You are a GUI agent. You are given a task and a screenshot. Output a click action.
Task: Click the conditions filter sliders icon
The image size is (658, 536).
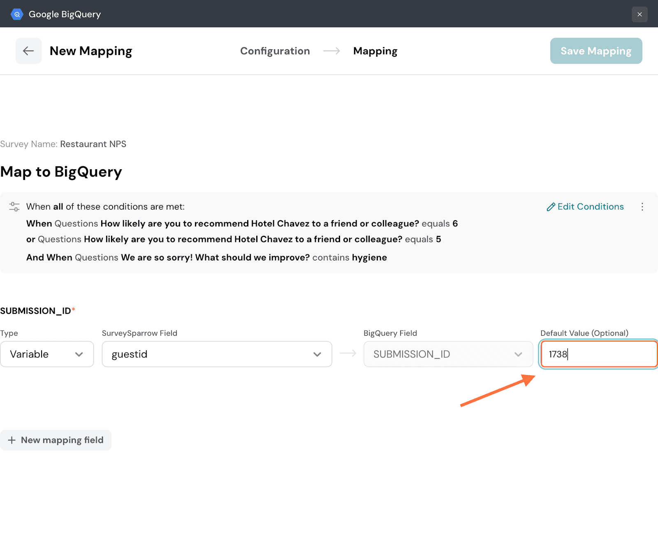click(14, 207)
